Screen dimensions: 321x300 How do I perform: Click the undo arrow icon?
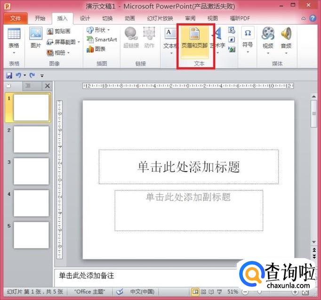18,75
